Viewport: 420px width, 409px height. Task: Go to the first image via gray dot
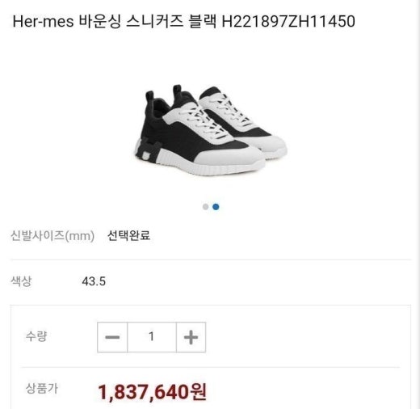tap(205, 207)
